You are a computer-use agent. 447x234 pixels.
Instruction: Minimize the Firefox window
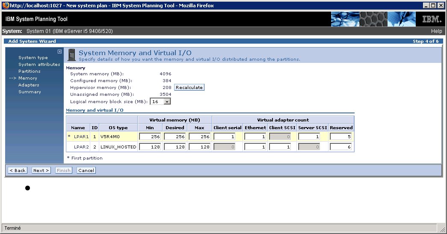tap(426, 6)
